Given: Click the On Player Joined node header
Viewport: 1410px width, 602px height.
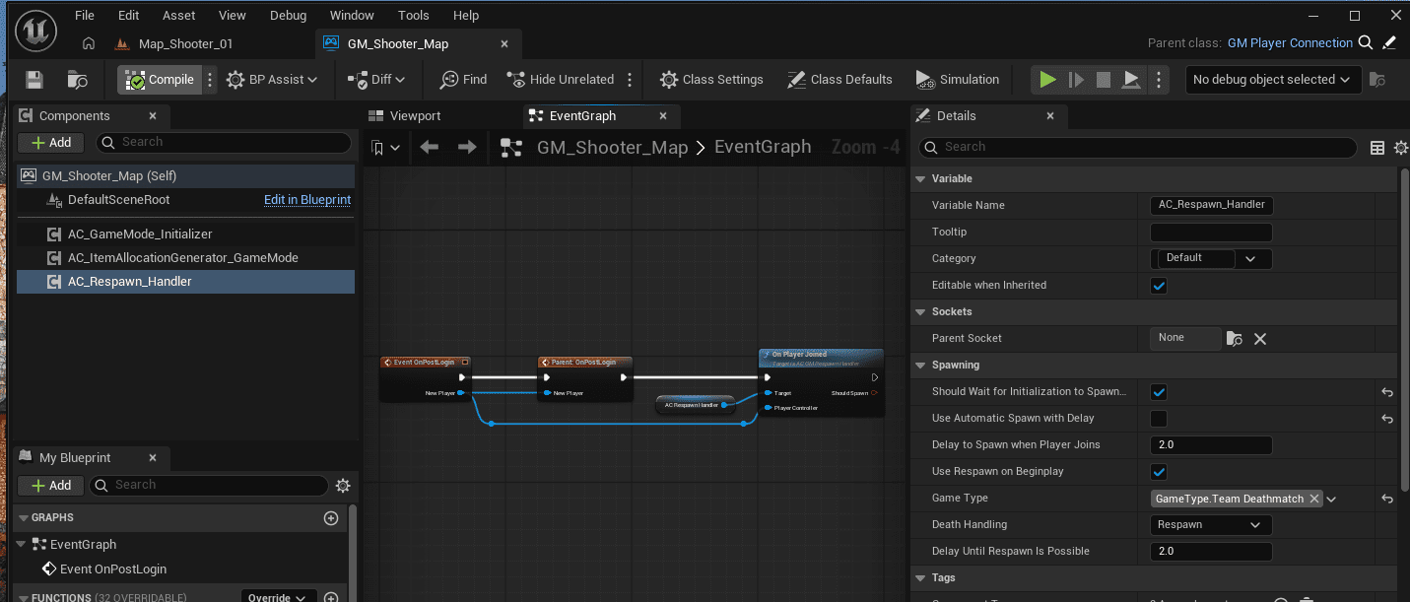Looking at the screenshot, I should [821, 357].
